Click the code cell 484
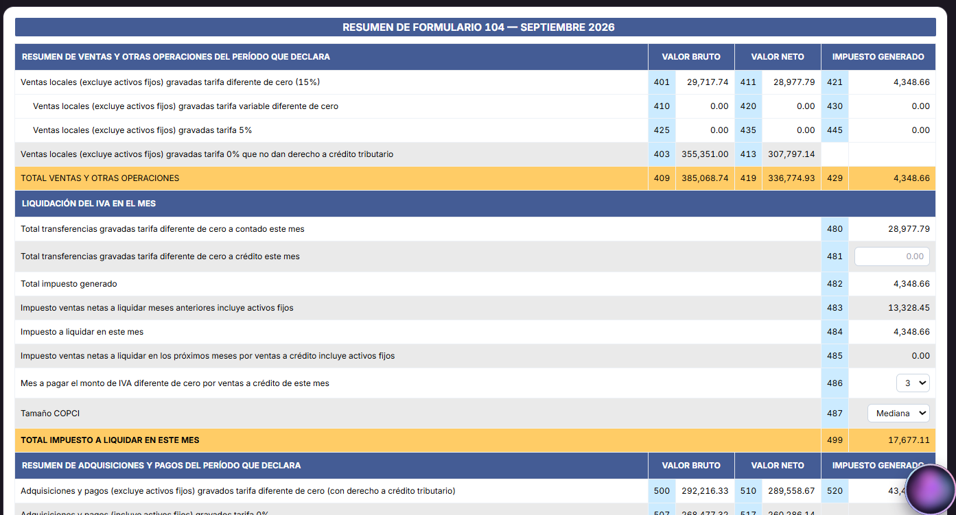 835,332
